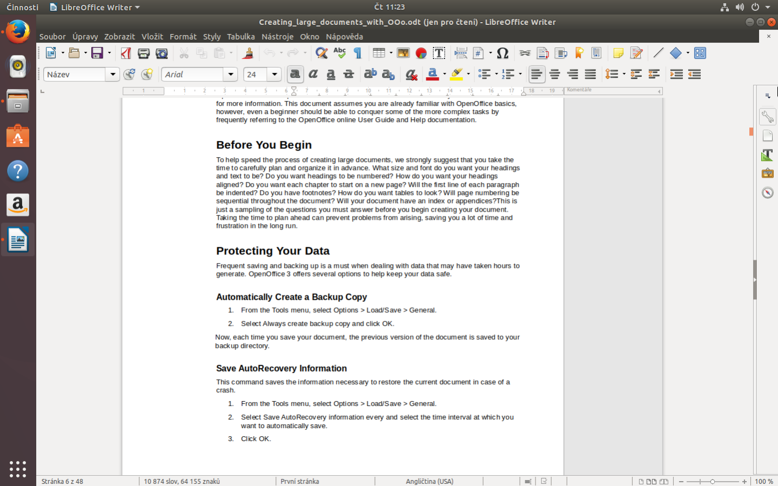Insert an image using the picture icon
The height and width of the screenshot is (486, 778).
click(403, 53)
